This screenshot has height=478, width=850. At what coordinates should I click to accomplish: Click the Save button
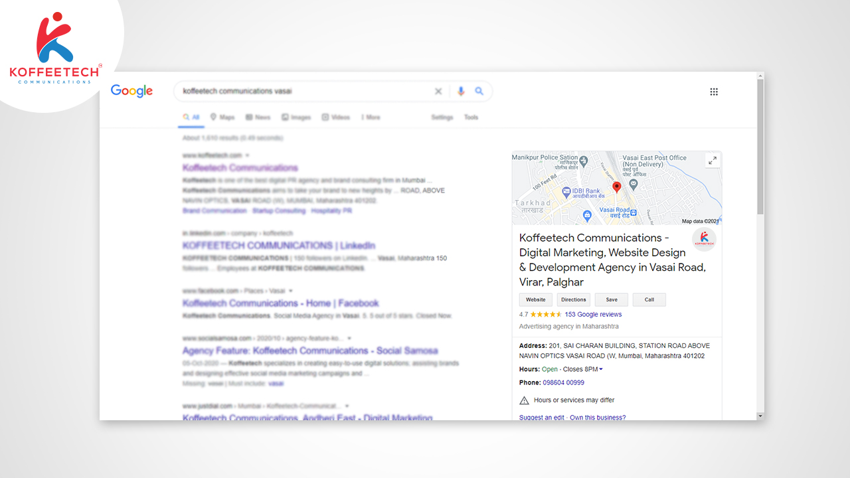(x=612, y=299)
